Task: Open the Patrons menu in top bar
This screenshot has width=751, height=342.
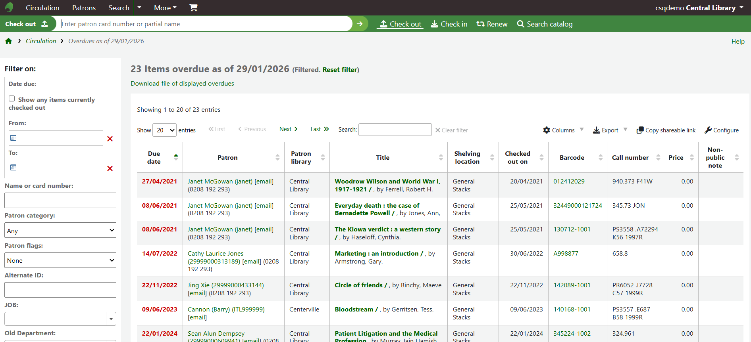Action: pyautogui.click(x=84, y=8)
